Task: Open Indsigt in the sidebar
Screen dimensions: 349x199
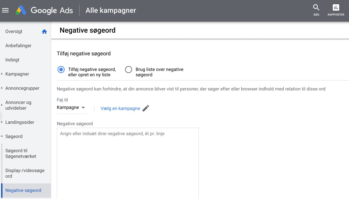Action: (12, 60)
